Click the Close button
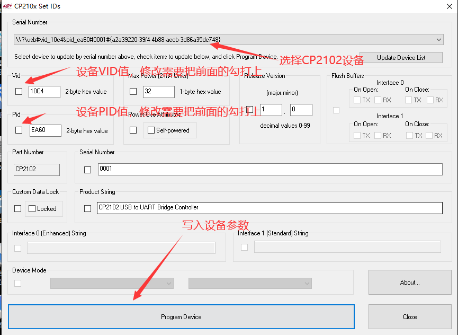This screenshot has height=335, width=458. (410, 317)
